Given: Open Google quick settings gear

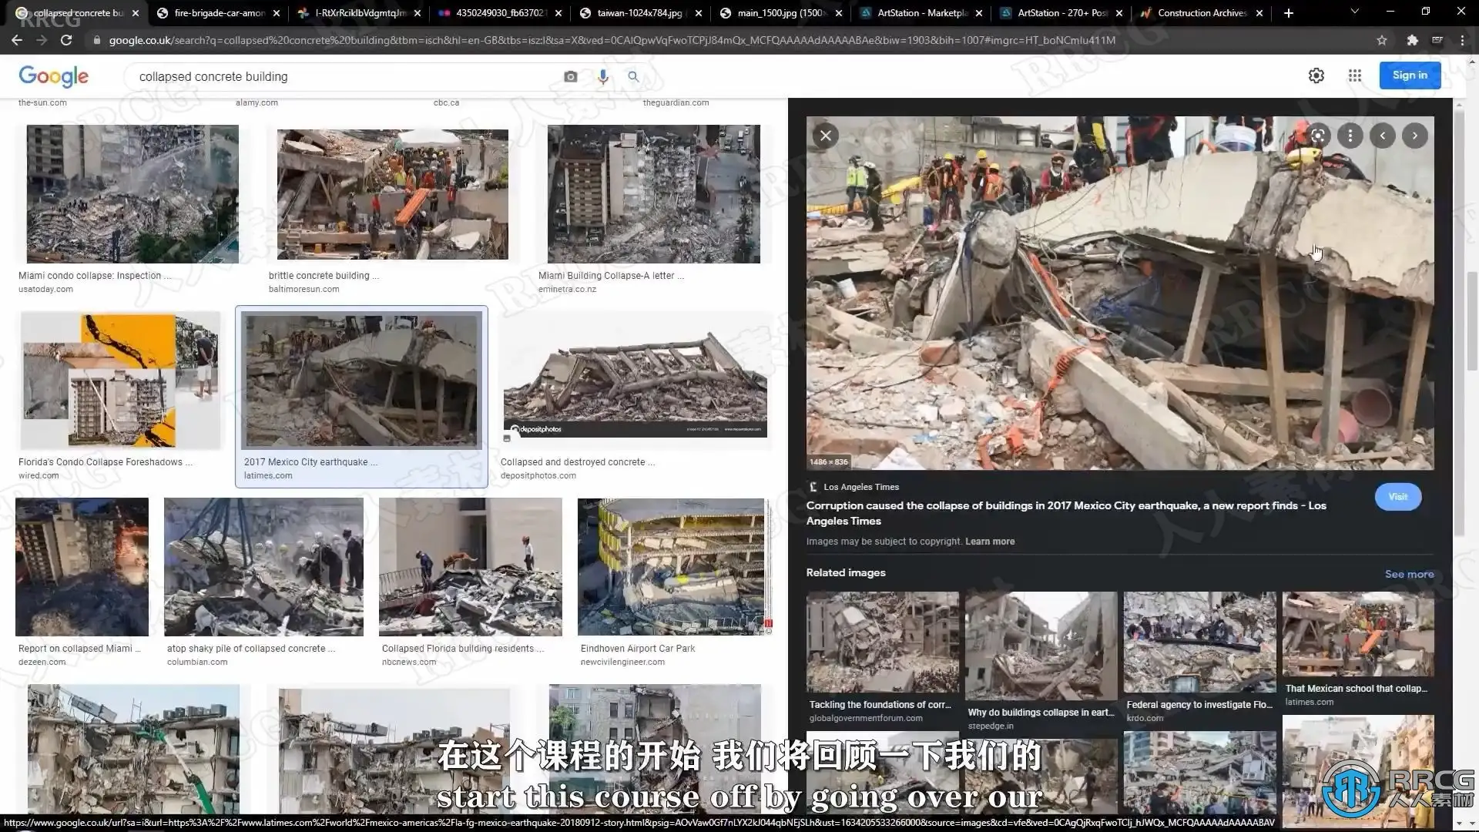Looking at the screenshot, I should pyautogui.click(x=1316, y=75).
